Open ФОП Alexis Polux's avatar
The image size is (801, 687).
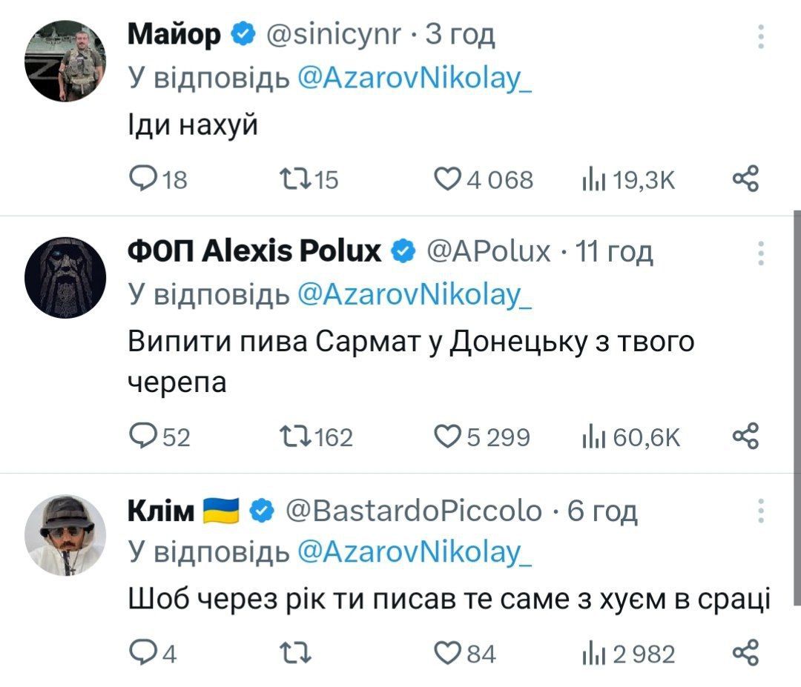(65, 278)
